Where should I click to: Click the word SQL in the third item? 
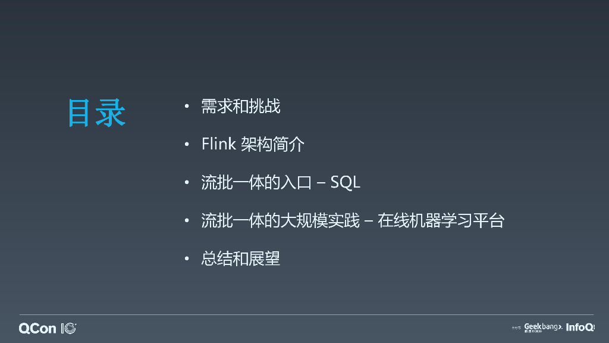click(x=345, y=183)
